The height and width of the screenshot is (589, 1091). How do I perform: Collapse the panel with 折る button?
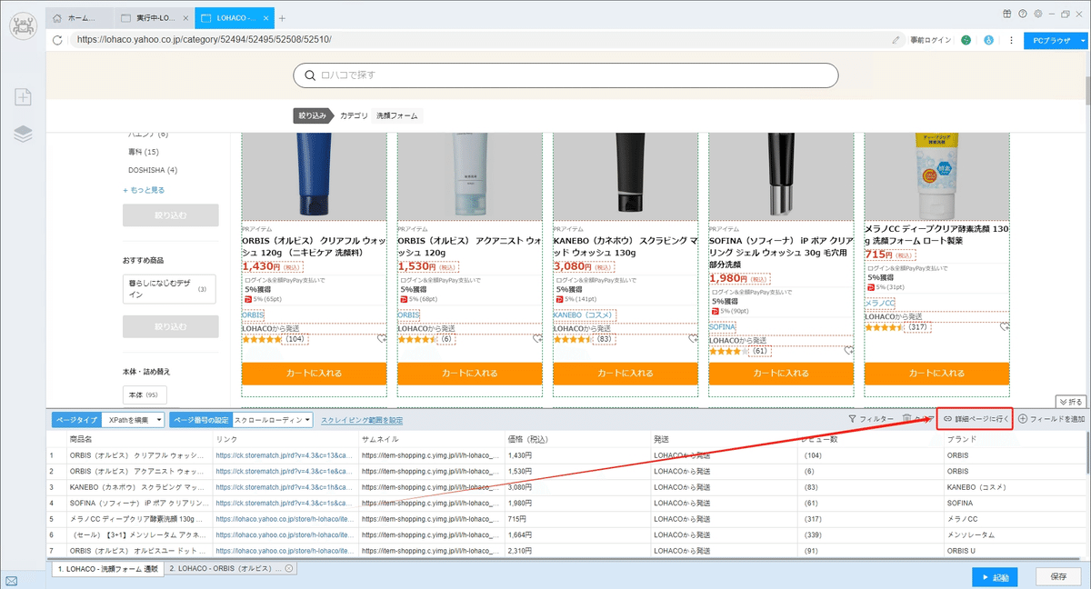[x=1071, y=402]
